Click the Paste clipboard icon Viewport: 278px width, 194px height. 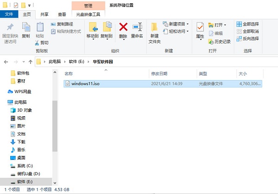(40, 27)
